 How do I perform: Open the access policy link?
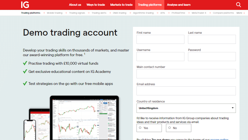point(219,139)
